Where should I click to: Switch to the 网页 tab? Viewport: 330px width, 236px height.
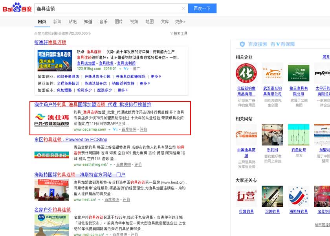[x=42, y=22]
